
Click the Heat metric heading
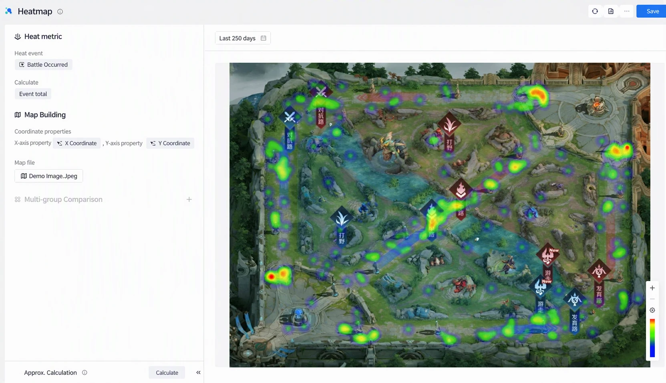[43, 36]
